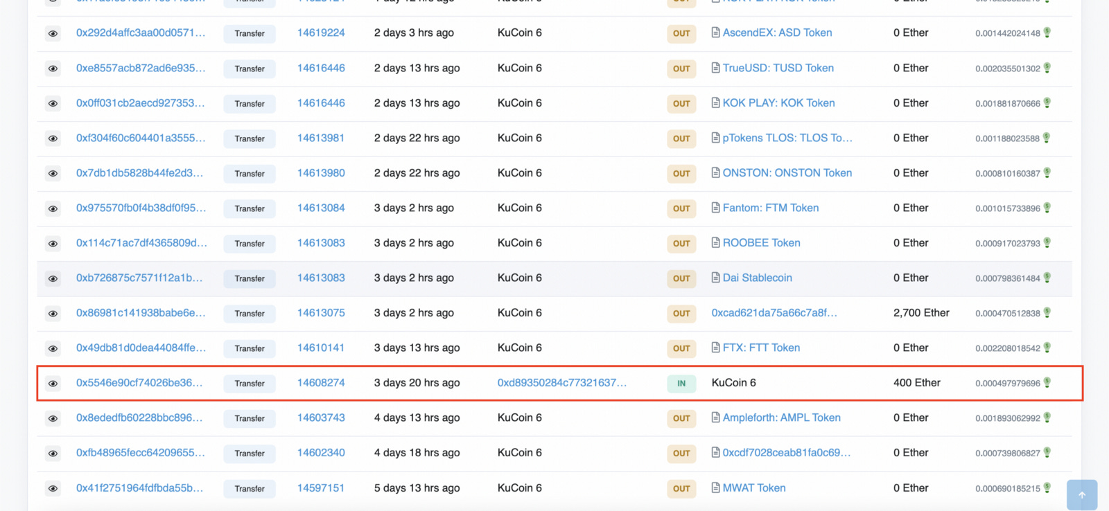The image size is (1109, 511).
Task: Open the KOK PLAY: KOK Token link
Action: coord(778,103)
